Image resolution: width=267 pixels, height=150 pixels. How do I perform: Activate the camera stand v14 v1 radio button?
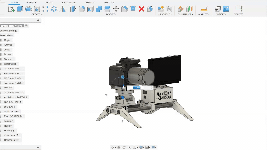click(x=26, y=26)
